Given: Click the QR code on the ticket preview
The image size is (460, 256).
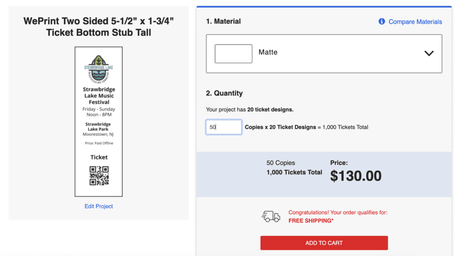Looking at the screenshot, I should (x=99, y=176).
